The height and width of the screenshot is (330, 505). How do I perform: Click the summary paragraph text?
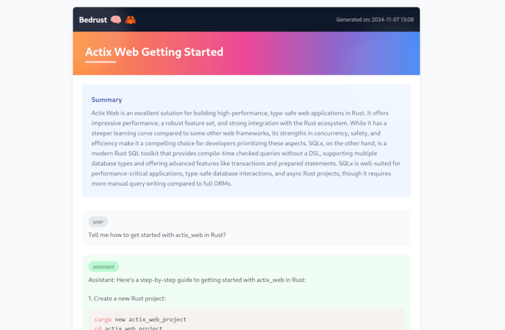(246, 148)
